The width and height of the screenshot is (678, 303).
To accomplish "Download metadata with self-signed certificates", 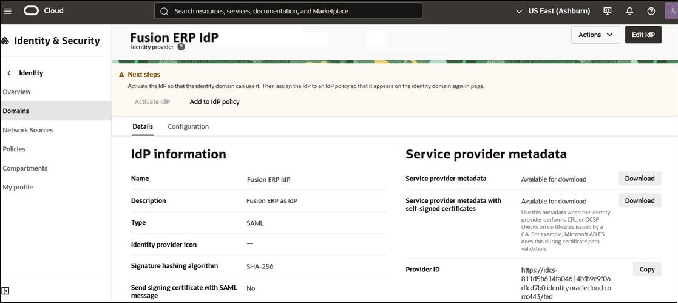I will coord(640,200).
